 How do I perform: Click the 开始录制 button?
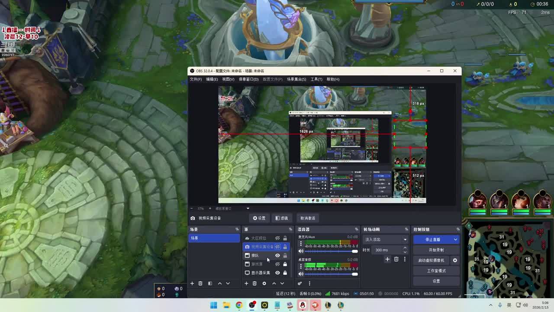coord(436,250)
